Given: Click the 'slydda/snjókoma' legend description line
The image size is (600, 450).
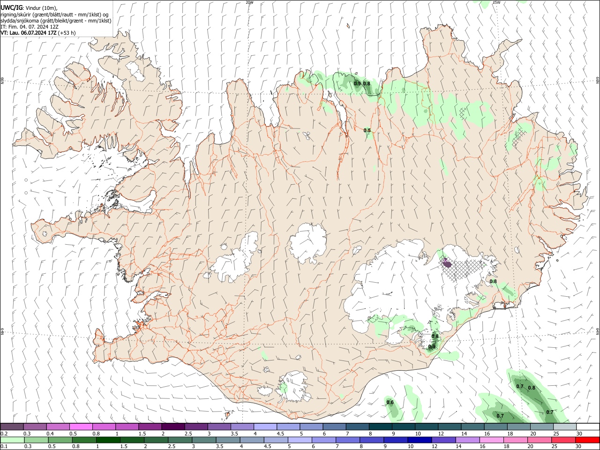Looking at the screenshot, I should coord(56,21).
